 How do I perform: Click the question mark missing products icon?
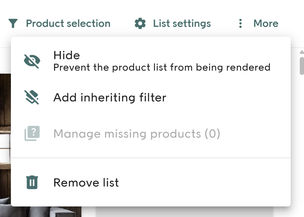tap(32, 134)
